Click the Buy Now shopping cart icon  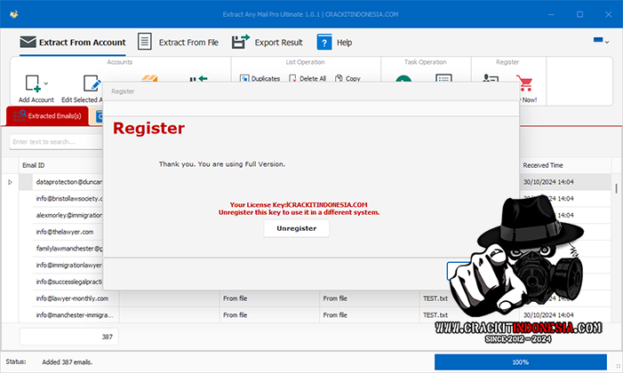[x=523, y=83]
